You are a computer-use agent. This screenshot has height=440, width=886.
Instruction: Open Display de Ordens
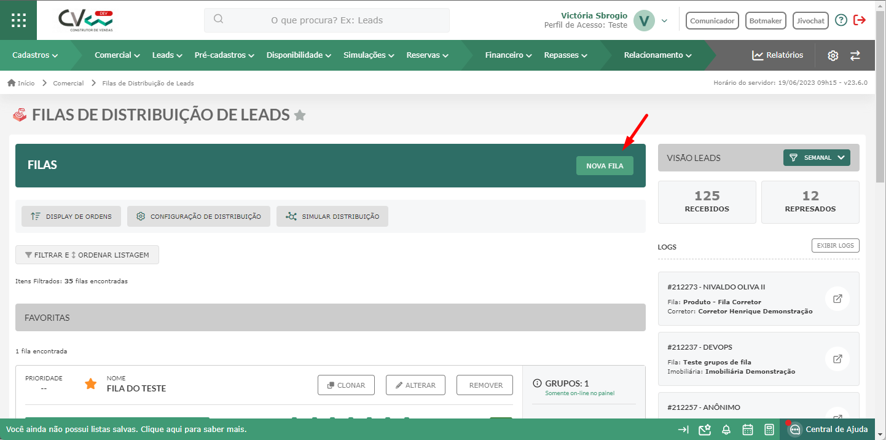tap(71, 216)
